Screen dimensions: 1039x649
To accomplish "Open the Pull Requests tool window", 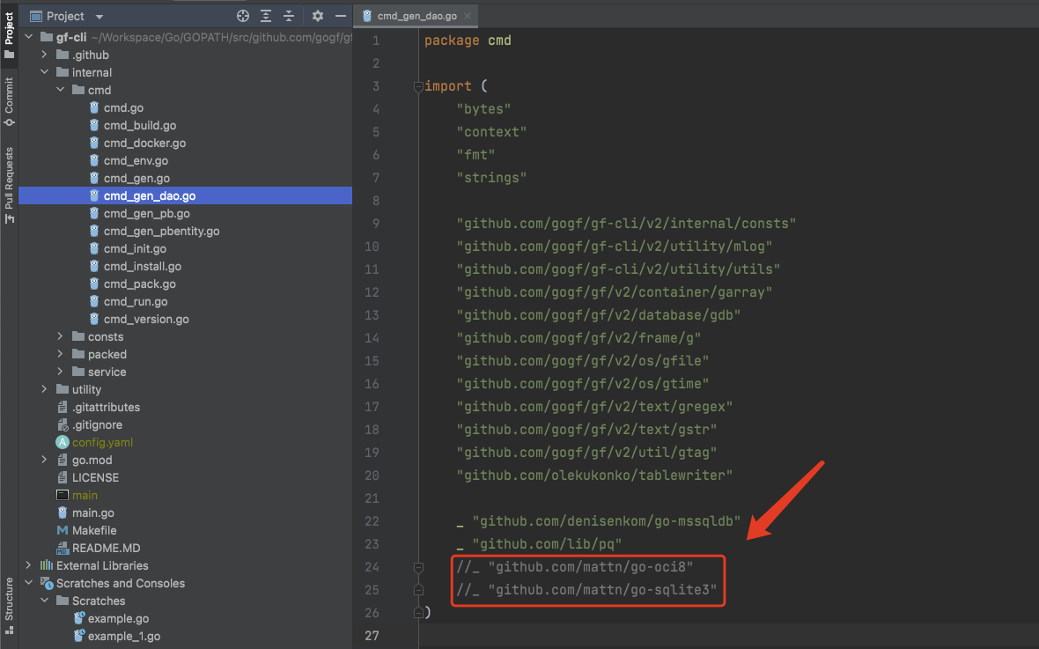I will (x=9, y=184).
